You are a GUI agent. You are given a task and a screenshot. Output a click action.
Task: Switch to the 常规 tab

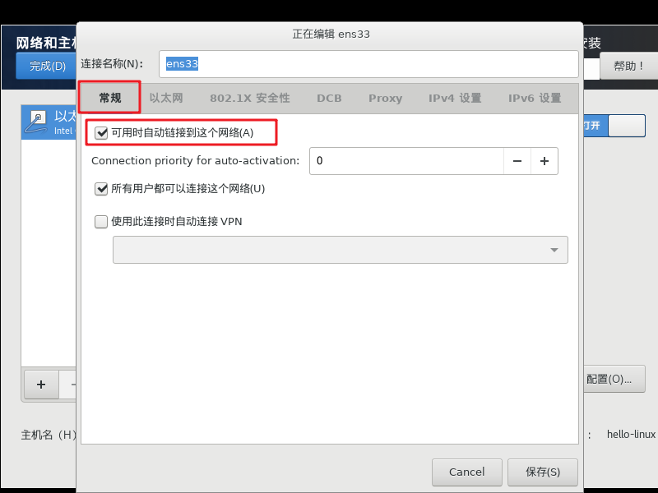click(x=110, y=98)
